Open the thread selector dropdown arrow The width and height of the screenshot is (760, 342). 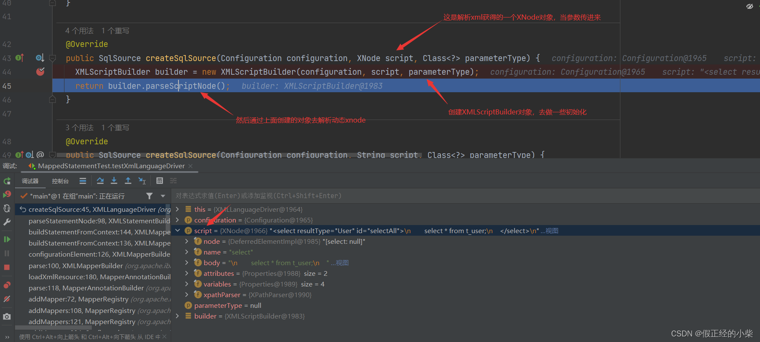pyautogui.click(x=163, y=196)
